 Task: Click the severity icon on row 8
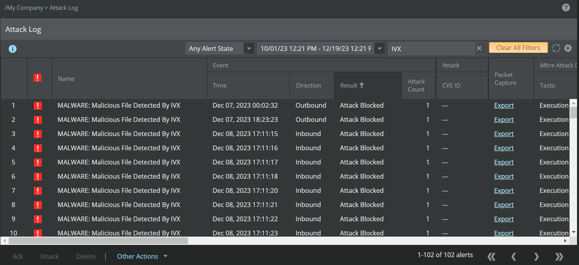click(37, 205)
